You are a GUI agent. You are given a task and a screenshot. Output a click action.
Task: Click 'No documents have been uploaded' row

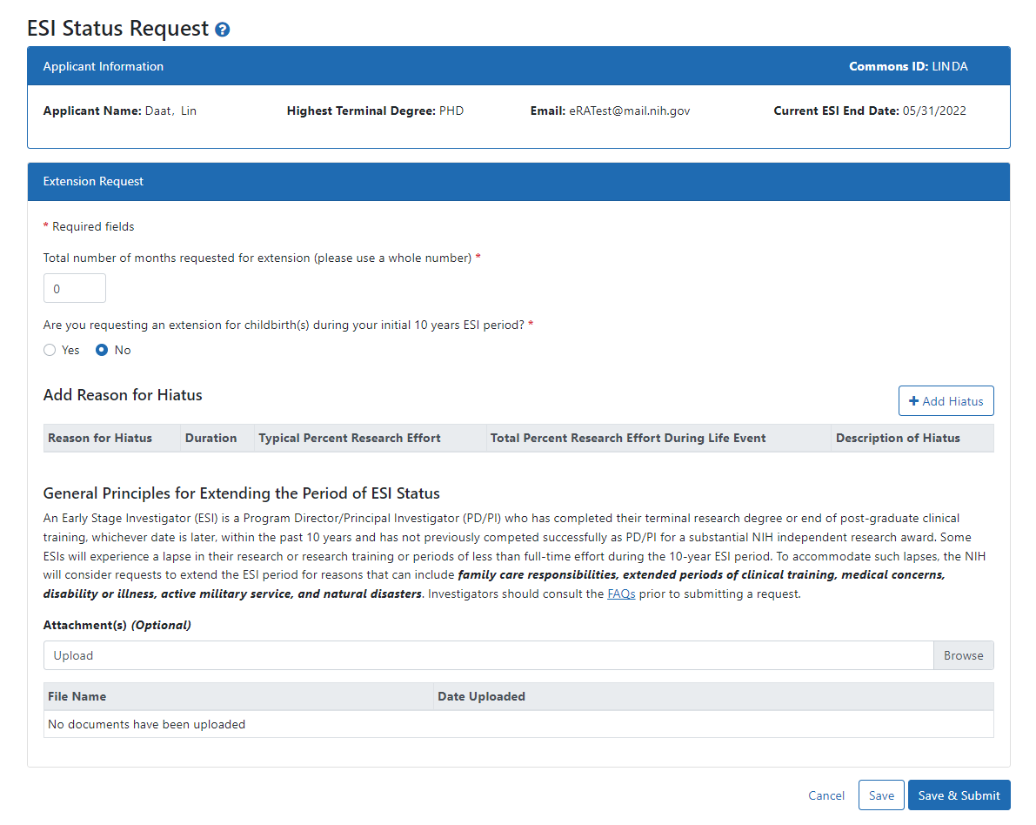point(518,725)
